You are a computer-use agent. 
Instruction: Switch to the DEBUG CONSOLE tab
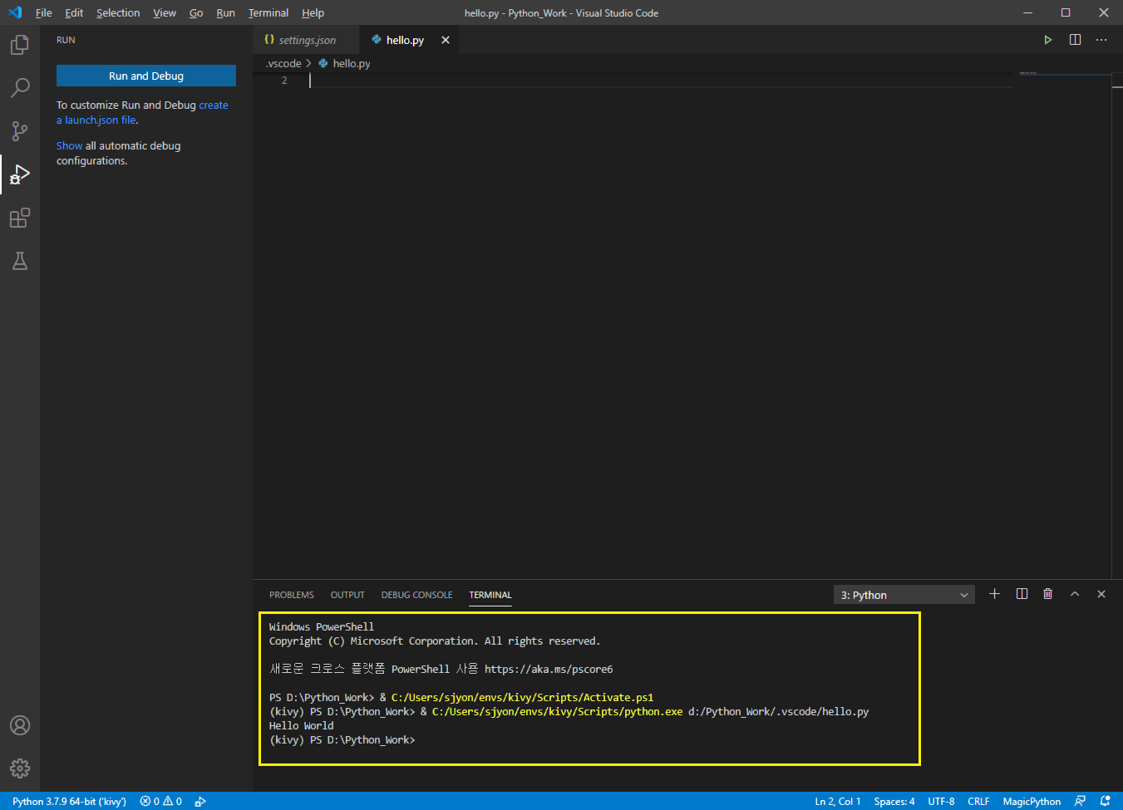click(416, 595)
